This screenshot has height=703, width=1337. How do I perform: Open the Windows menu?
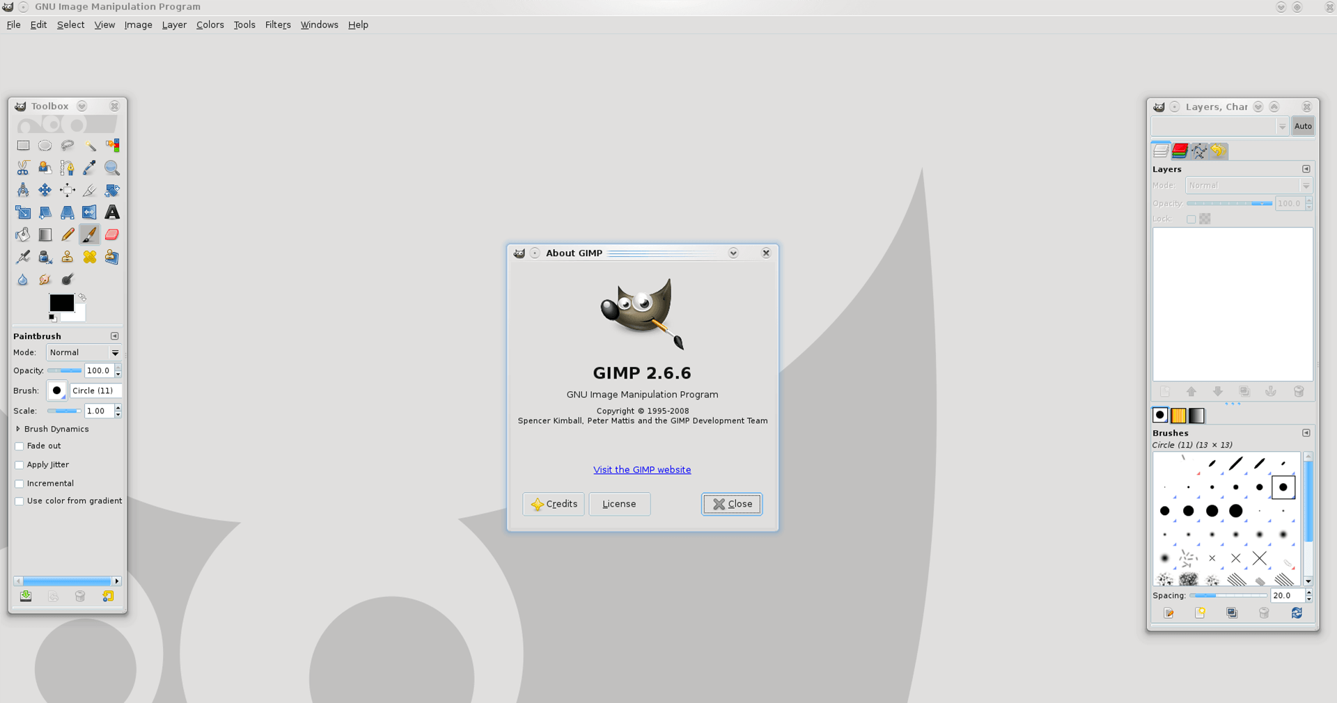point(320,25)
